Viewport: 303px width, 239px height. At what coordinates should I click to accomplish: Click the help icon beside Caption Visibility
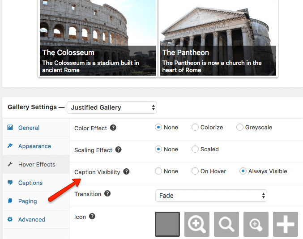tap(126, 171)
